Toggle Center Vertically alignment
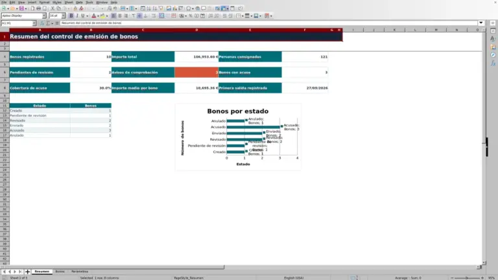The image size is (498, 280). pos(139,16)
